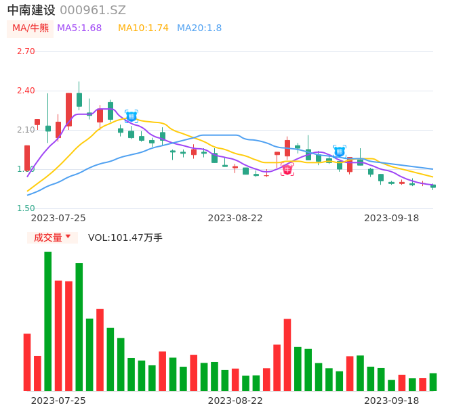Click the tallest red volume bar near late August

click(287, 355)
